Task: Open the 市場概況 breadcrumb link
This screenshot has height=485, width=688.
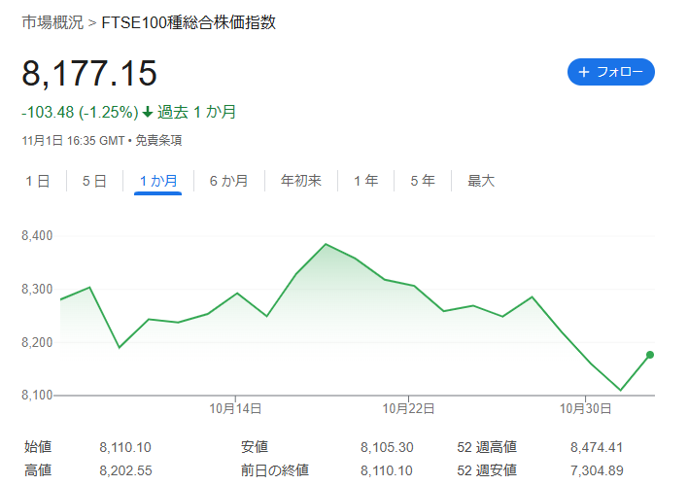Action: [x=52, y=22]
